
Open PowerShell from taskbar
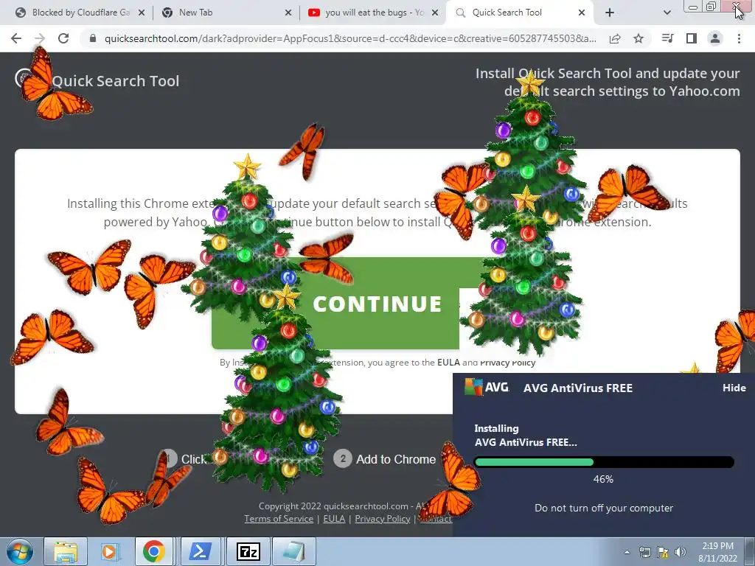(x=201, y=551)
